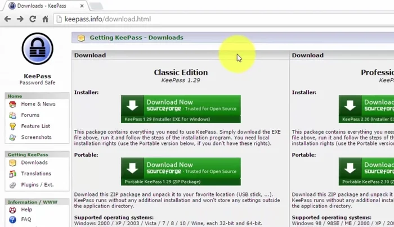The width and height of the screenshot is (394, 227).
Task: Open the Help link
Action: (x=26, y=210)
